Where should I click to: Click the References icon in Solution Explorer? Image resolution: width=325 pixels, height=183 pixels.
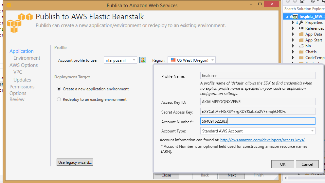pyautogui.click(x=301, y=28)
